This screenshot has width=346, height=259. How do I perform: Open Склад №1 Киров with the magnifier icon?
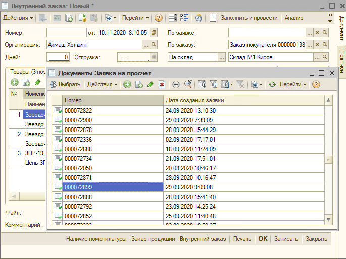(x=325, y=57)
